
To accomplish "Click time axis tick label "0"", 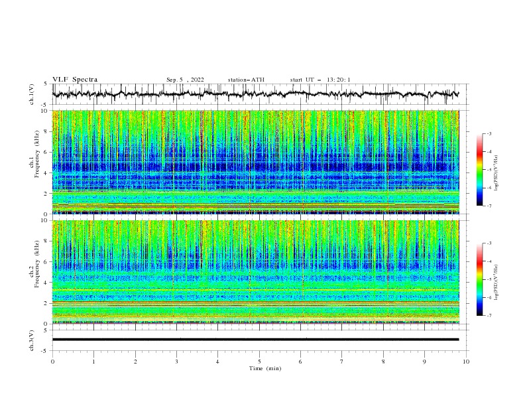I will (52, 362).
